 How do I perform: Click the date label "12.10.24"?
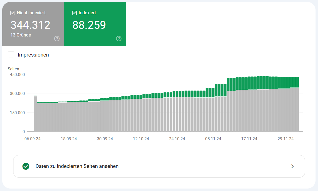click(x=141, y=139)
